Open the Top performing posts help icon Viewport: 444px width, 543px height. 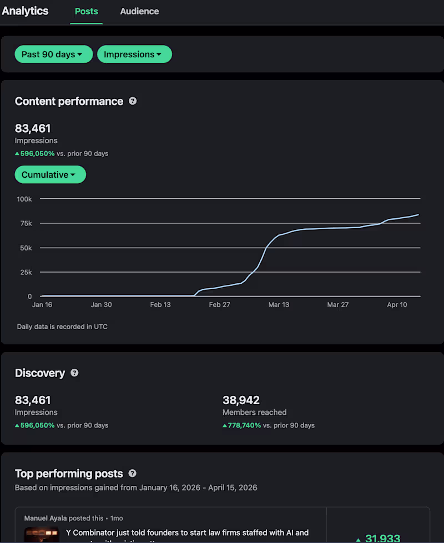pos(132,474)
